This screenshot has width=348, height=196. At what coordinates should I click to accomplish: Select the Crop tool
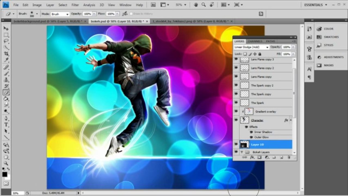(x=6, y=54)
